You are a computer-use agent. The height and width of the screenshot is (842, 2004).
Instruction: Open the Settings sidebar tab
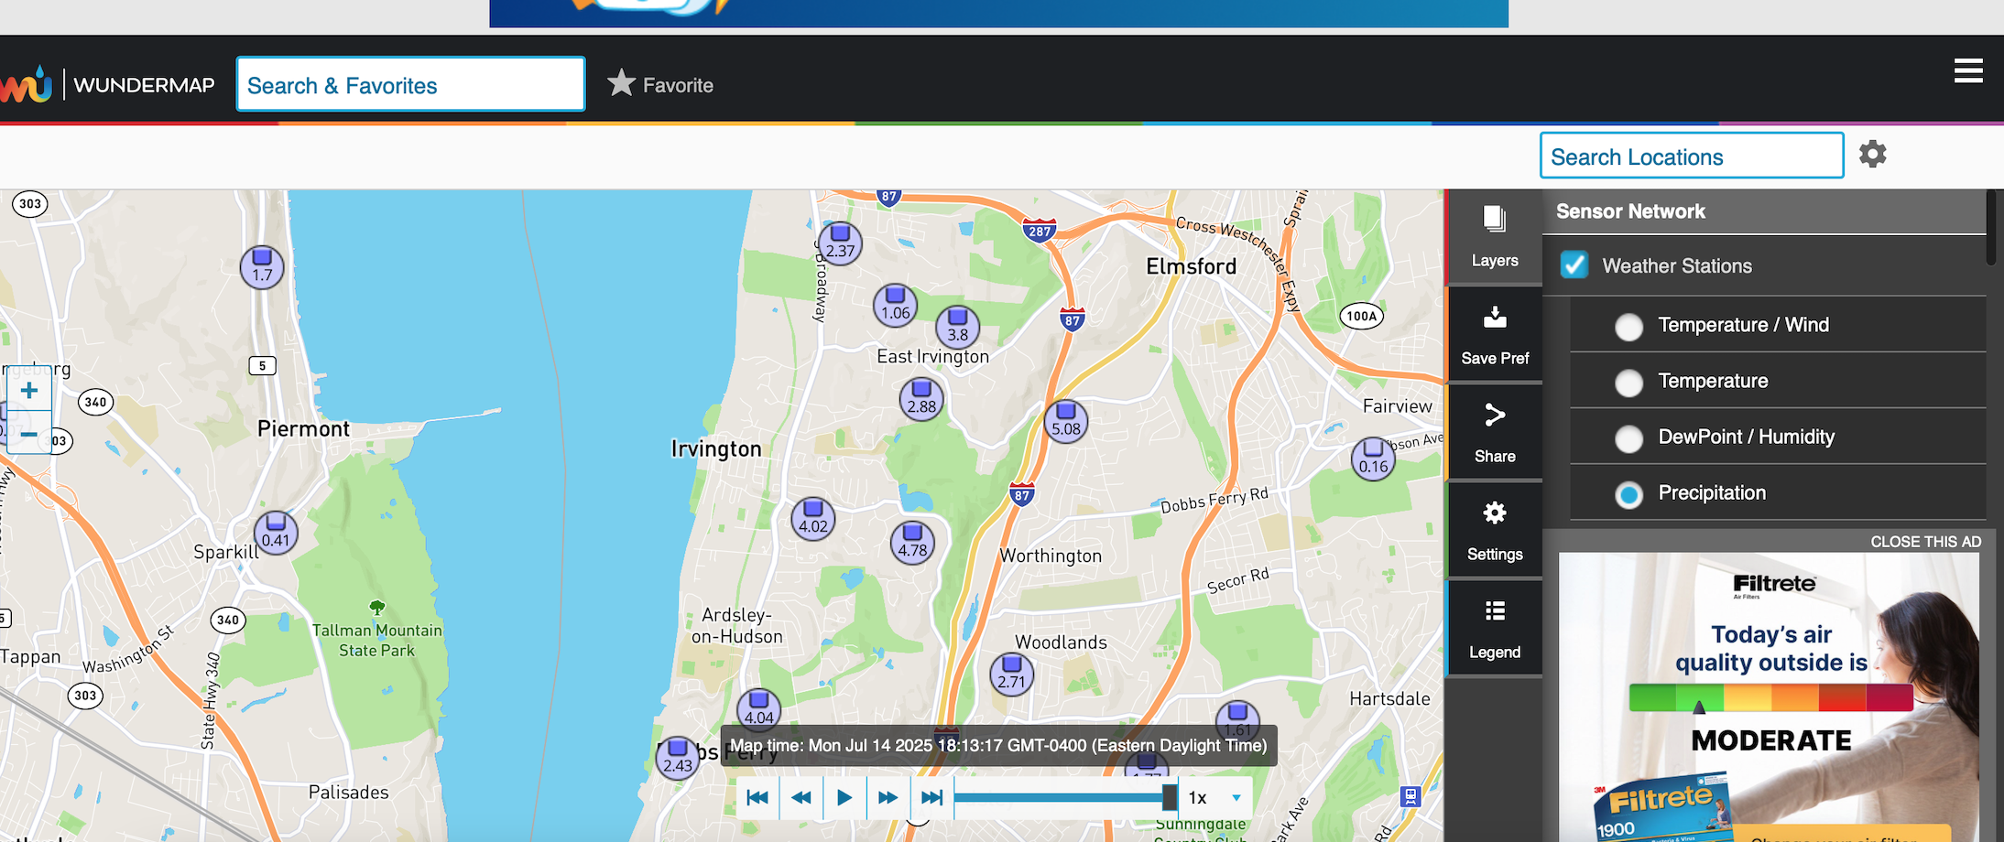[1495, 531]
